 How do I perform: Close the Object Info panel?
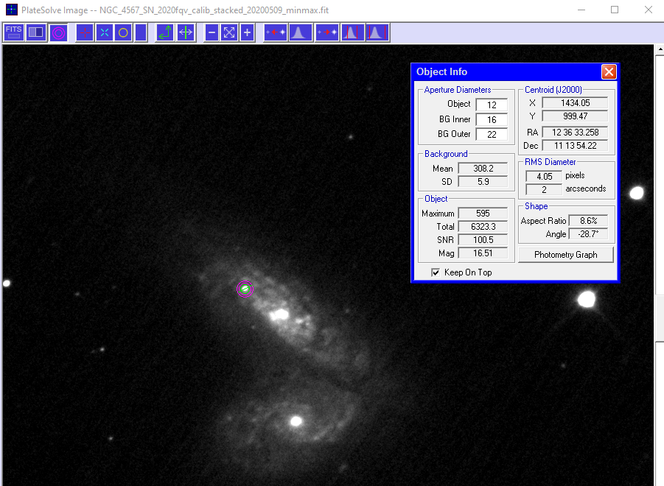(608, 71)
